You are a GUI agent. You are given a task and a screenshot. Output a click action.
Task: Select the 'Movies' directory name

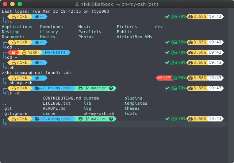click(47, 37)
